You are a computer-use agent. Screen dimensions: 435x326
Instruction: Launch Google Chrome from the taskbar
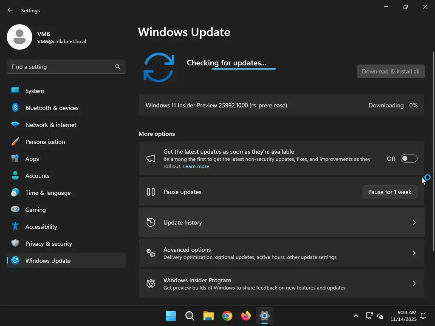tap(227, 316)
